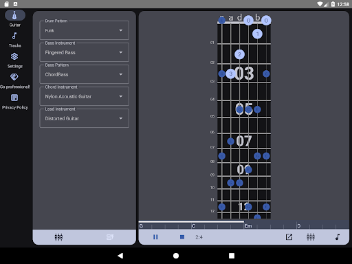The height and width of the screenshot is (264, 352).
Task: Tap the finger 2 note on the fretboard
Action: coord(239,54)
